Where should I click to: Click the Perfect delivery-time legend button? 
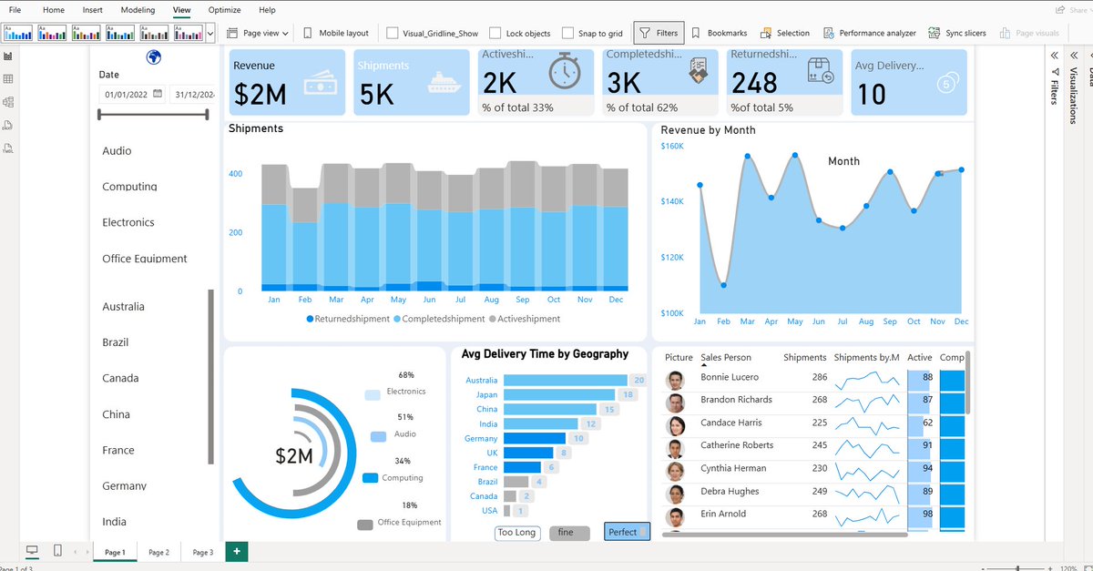(627, 532)
